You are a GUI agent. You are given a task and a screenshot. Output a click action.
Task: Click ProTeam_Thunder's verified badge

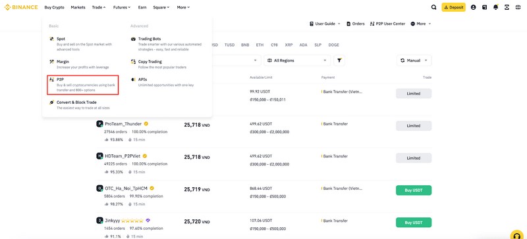click(x=146, y=123)
